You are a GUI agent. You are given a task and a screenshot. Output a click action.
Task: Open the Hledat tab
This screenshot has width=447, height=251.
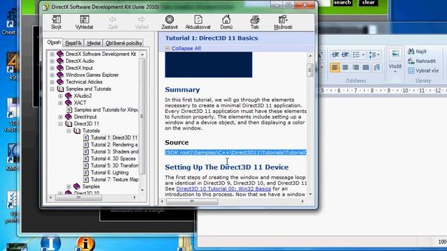(94, 43)
